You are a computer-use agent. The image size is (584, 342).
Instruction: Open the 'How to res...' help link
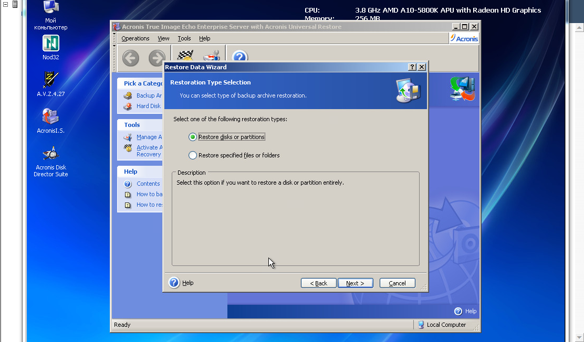point(149,205)
